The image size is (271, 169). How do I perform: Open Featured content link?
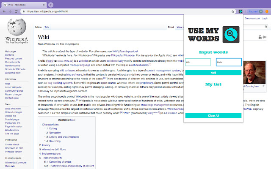[x=14, y=58]
